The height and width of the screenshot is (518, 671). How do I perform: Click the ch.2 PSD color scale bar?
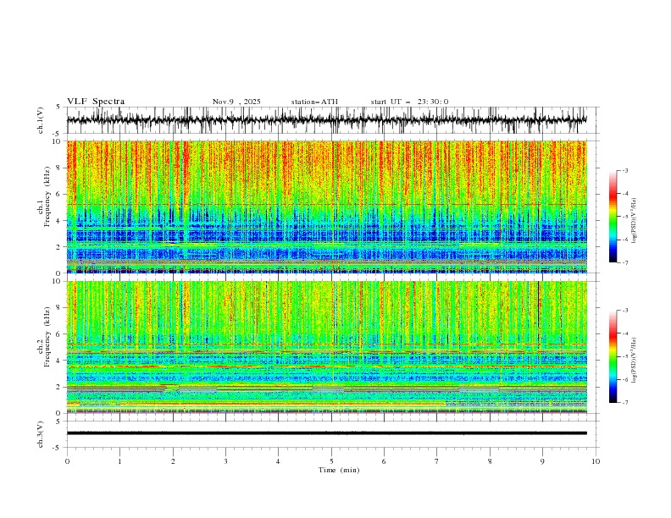coord(613,356)
